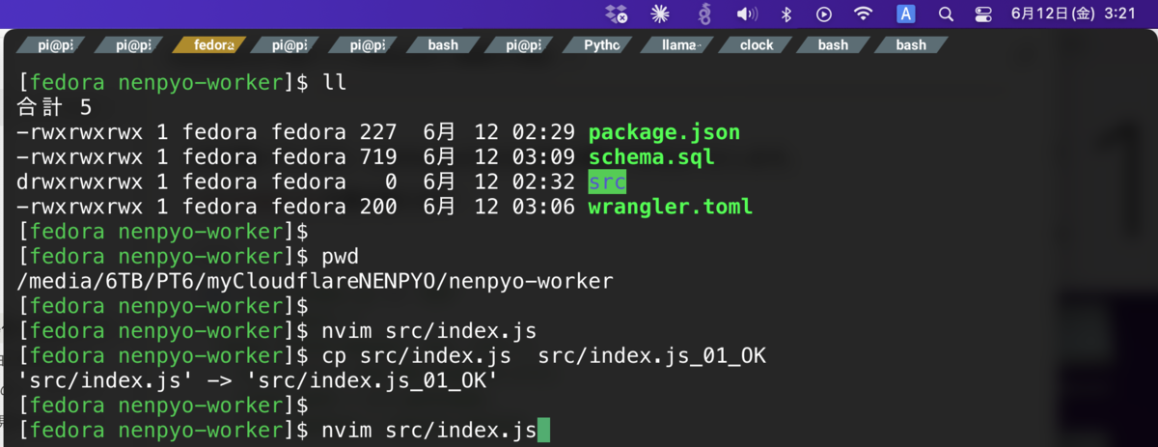
Task: Open Spotlight search magnifier
Action: (x=946, y=14)
